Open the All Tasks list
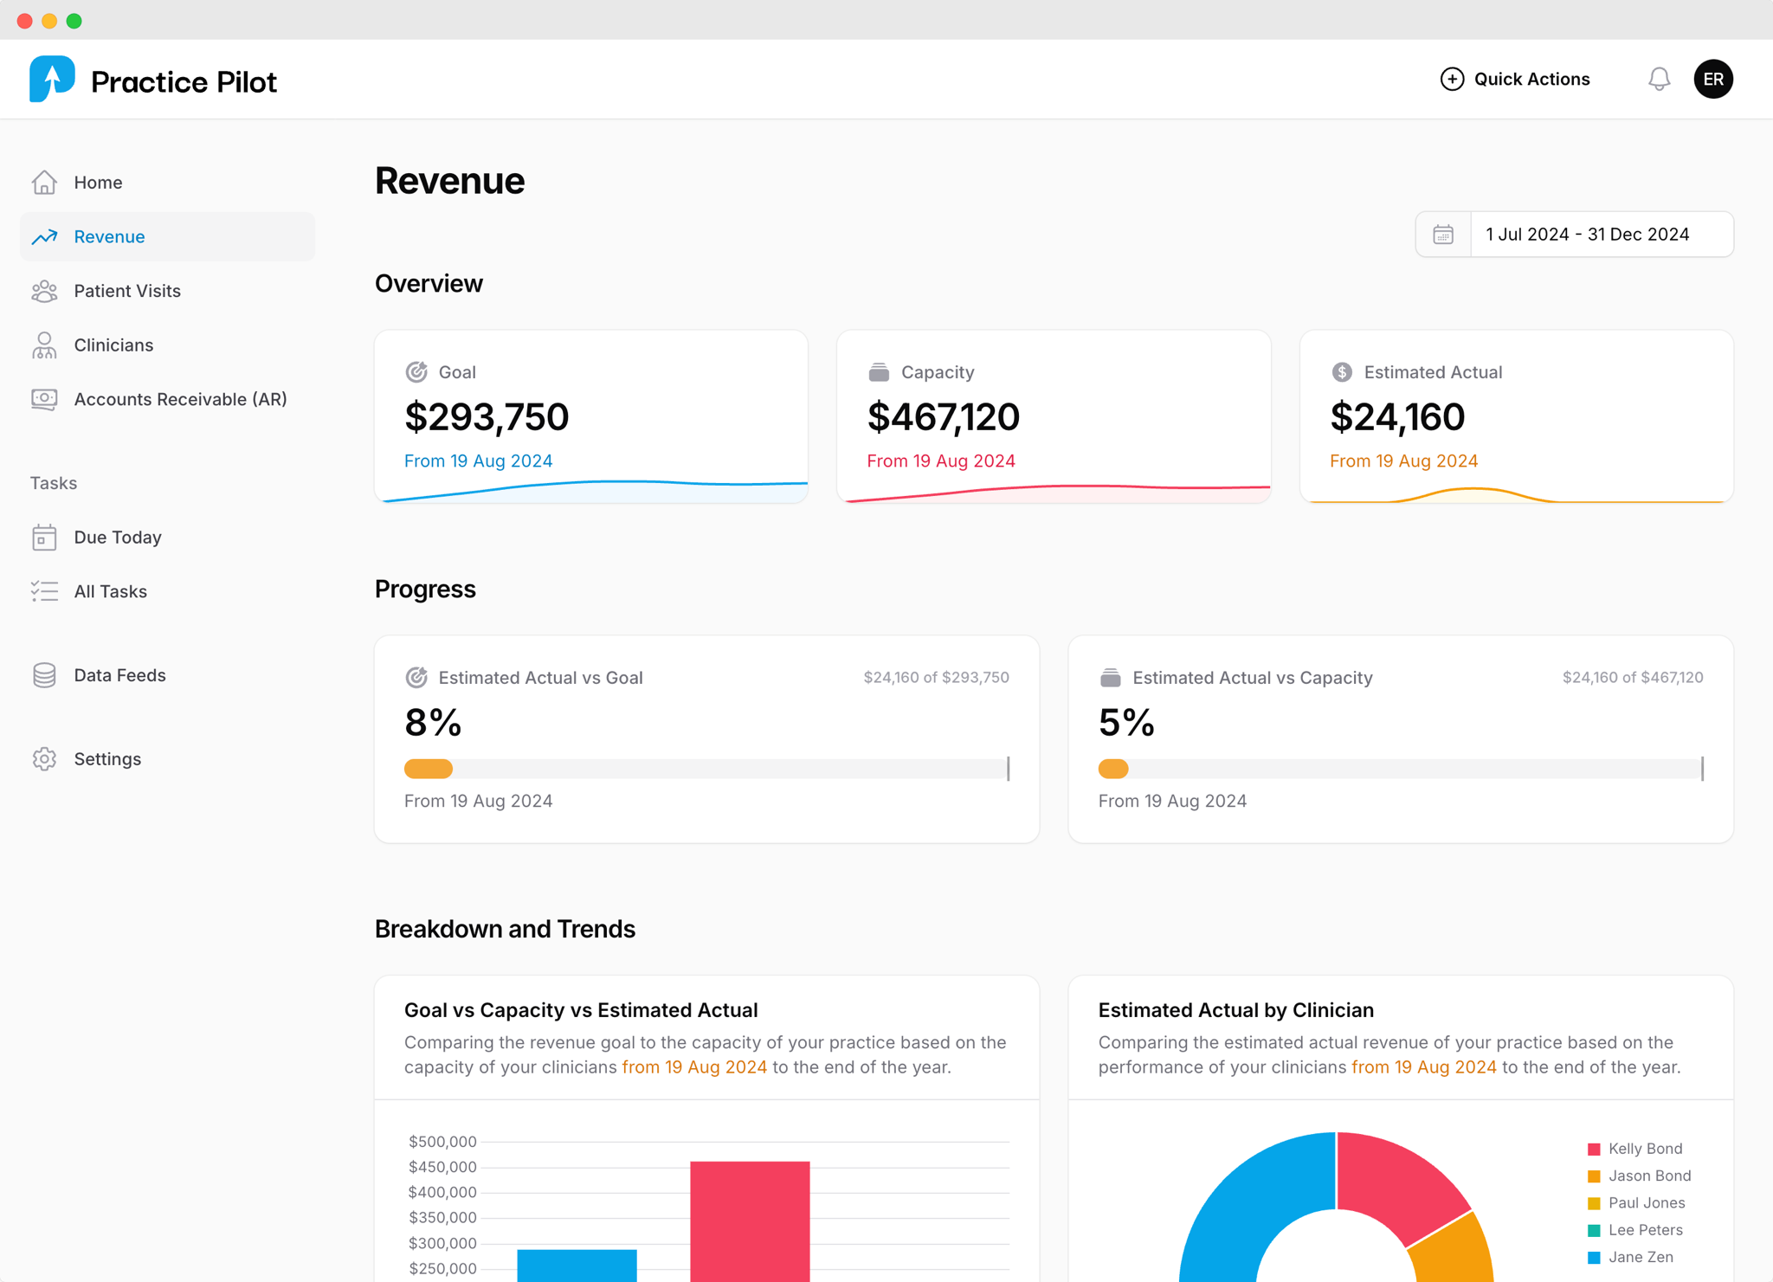 pyautogui.click(x=110, y=591)
